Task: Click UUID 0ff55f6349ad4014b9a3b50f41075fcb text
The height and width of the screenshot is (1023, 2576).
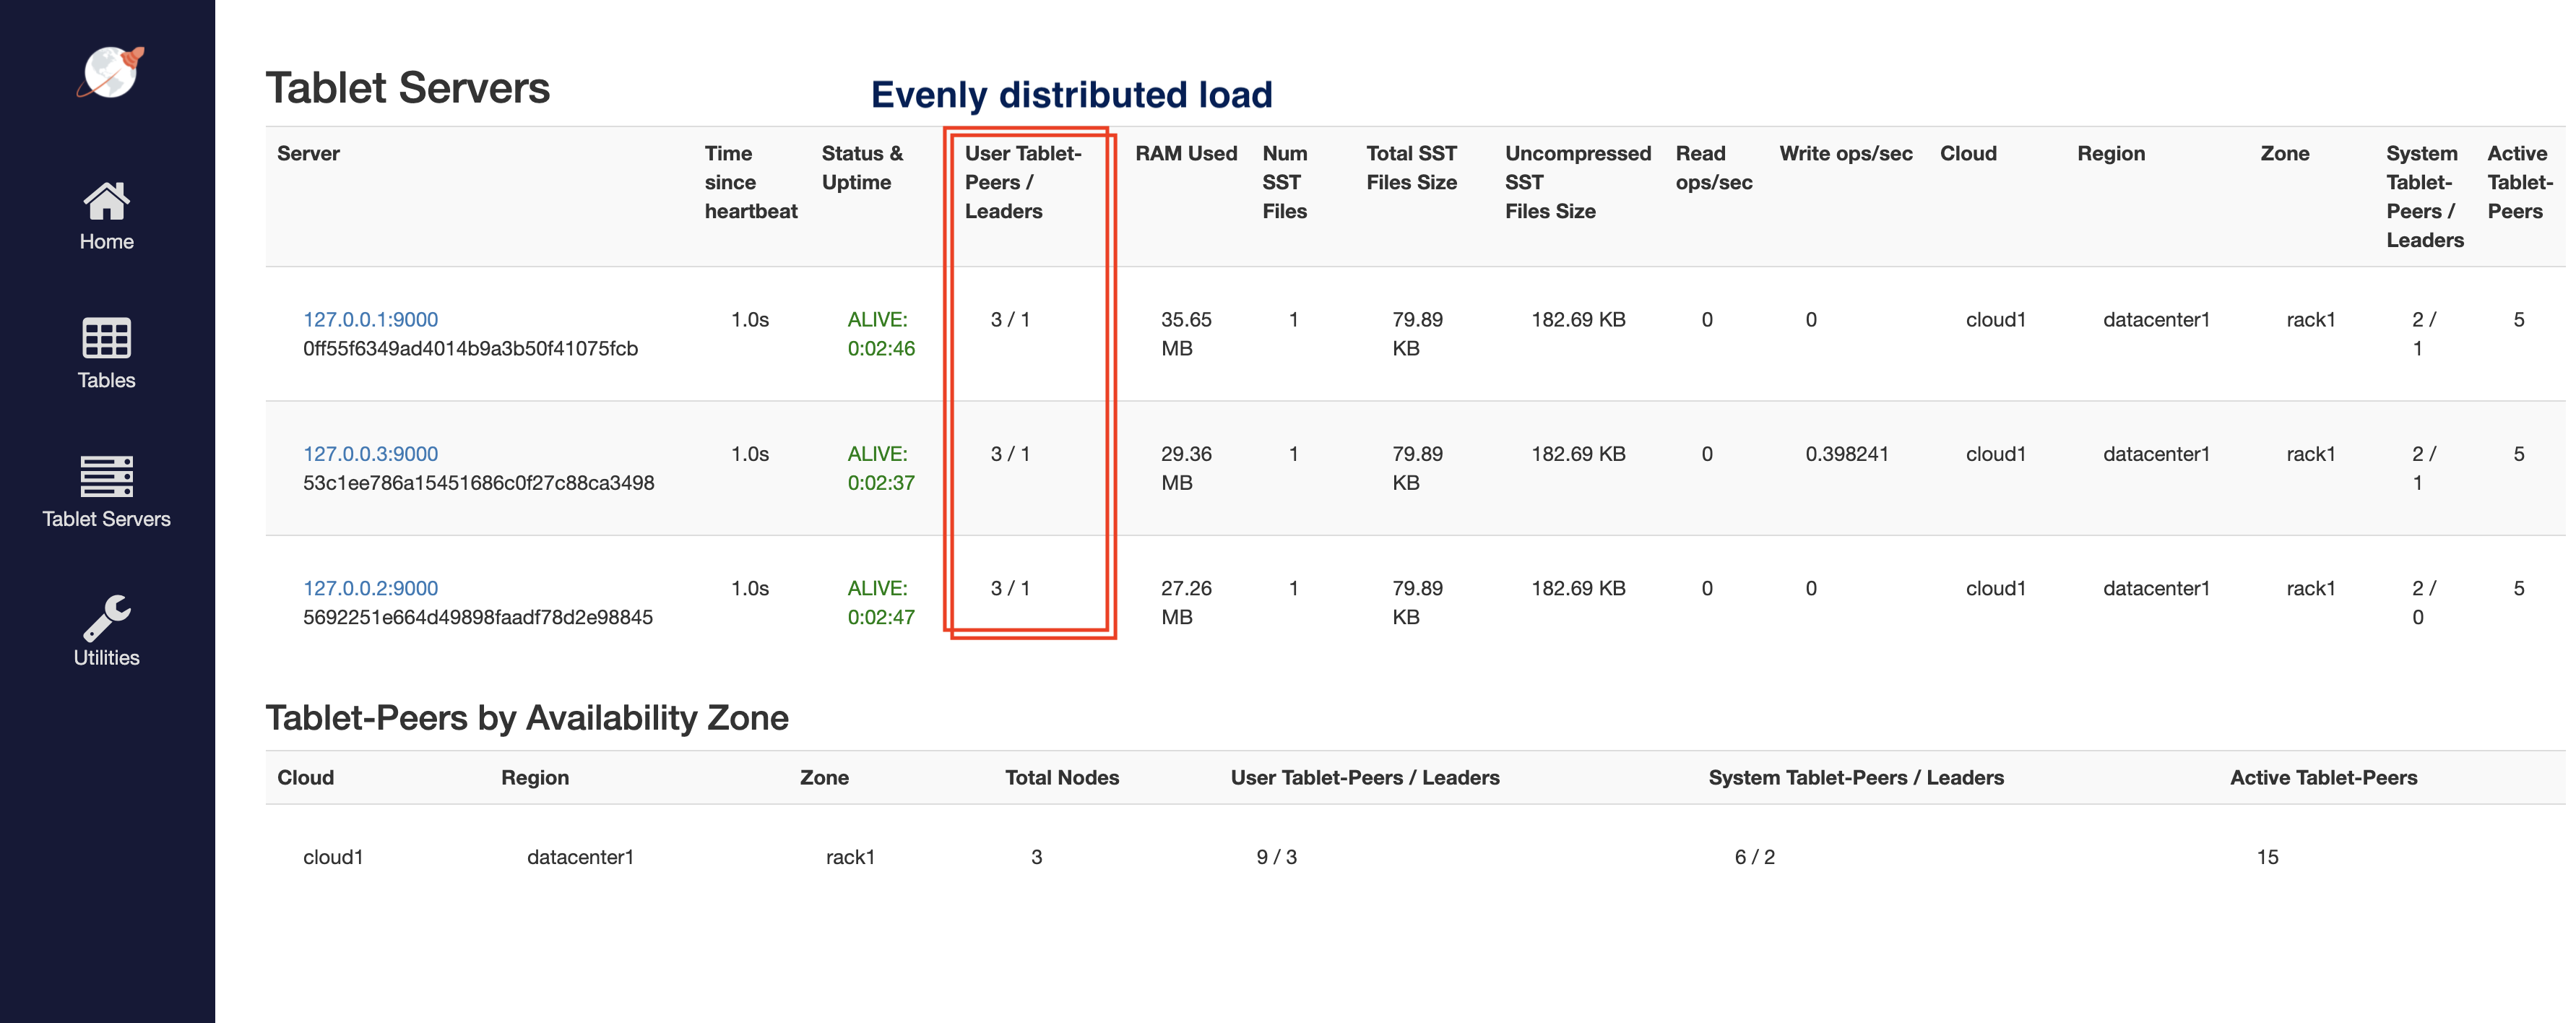Action: point(470,349)
